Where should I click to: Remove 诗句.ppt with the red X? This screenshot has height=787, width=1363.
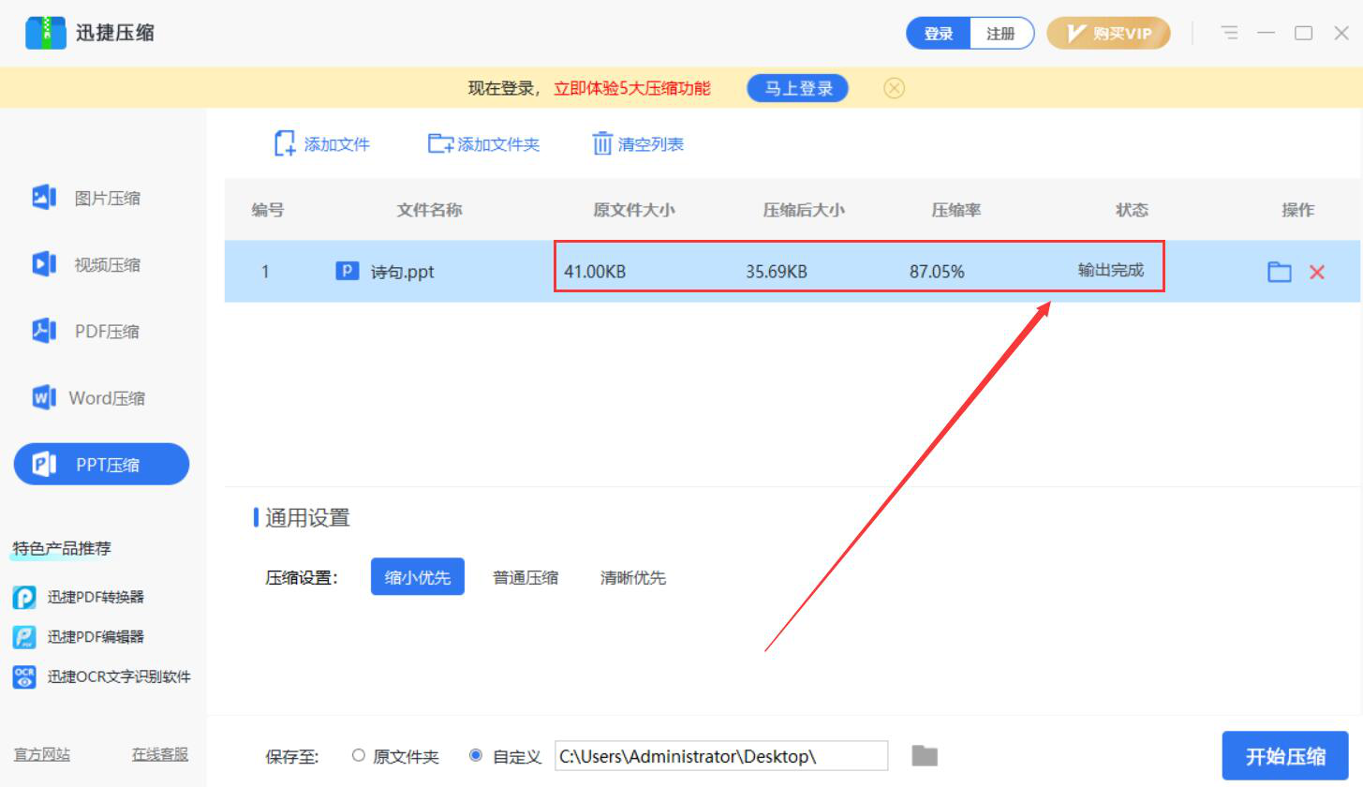point(1317,272)
